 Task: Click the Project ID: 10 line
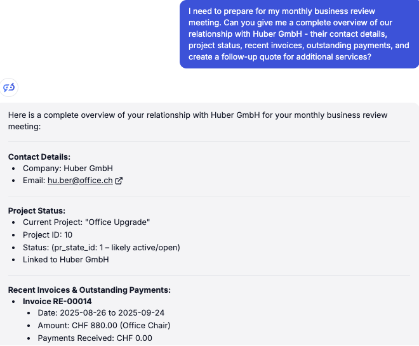pyautogui.click(x=48, y=235)
